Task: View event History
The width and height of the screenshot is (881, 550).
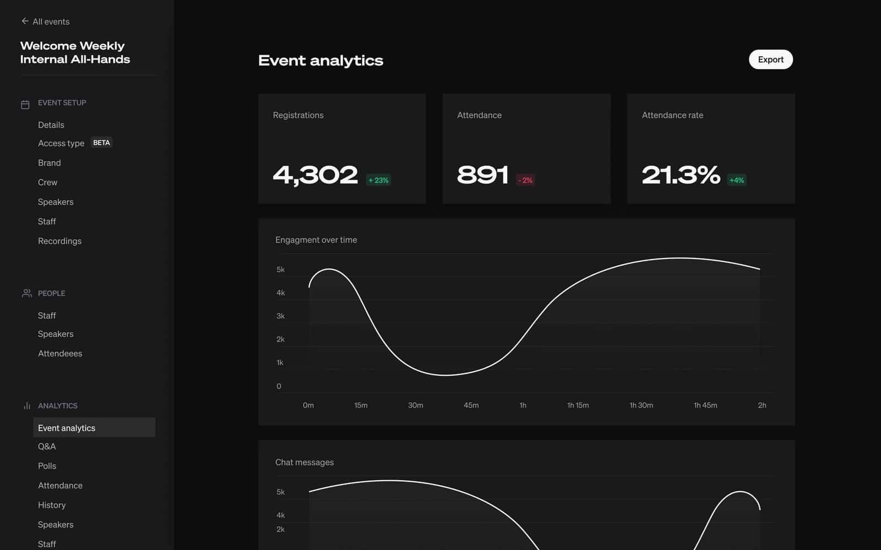Action: coord(52,505)
